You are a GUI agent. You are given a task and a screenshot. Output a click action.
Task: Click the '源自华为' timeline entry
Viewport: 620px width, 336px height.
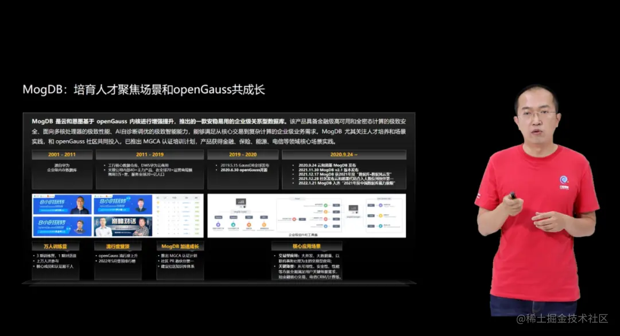(62, 165)
